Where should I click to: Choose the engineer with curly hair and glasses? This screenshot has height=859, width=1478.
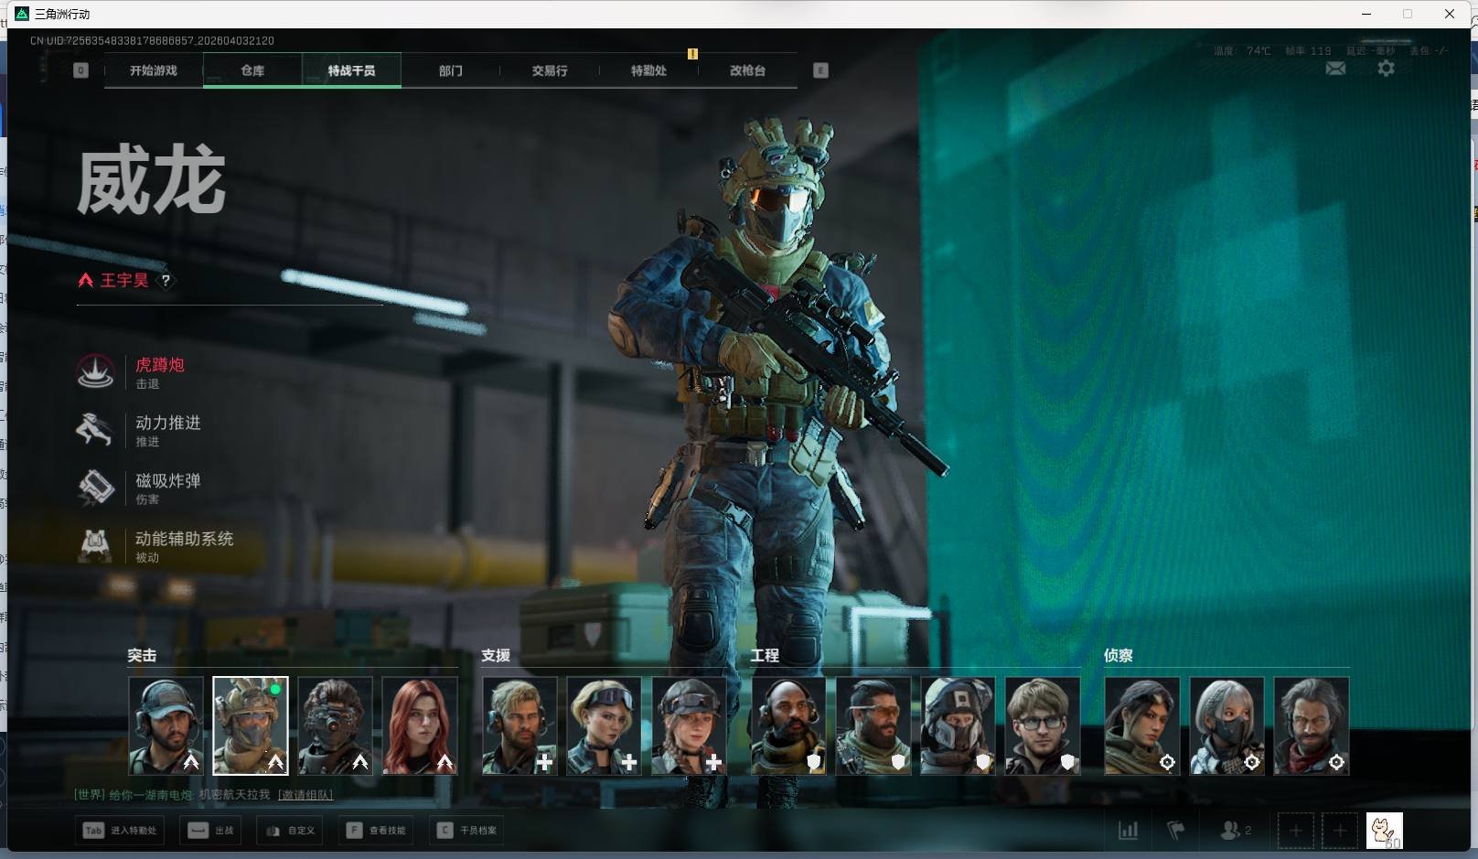tap(1043, 726)
